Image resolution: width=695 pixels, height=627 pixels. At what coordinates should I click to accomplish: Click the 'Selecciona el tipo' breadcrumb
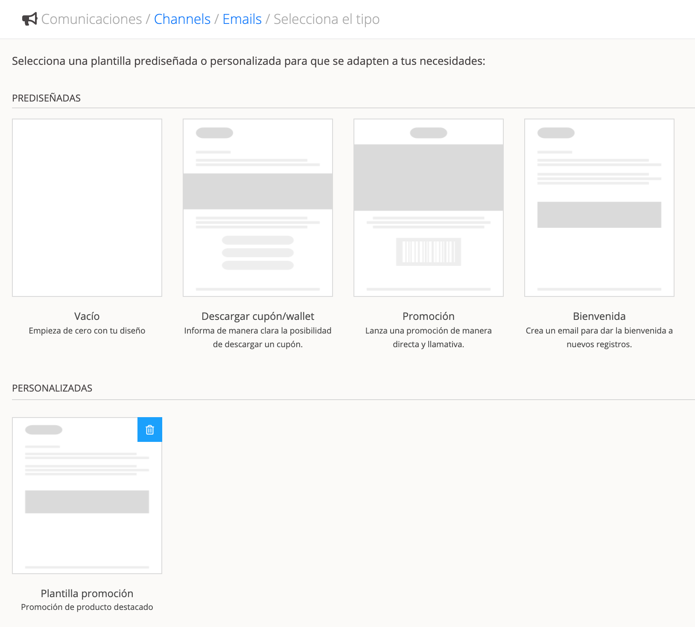click(326, 19)
